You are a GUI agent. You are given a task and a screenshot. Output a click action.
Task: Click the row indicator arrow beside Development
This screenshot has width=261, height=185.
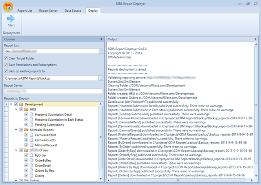[6, 104]
